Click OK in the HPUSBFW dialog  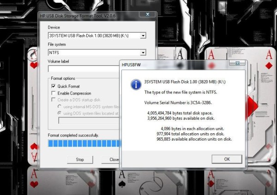coord(227,159)
